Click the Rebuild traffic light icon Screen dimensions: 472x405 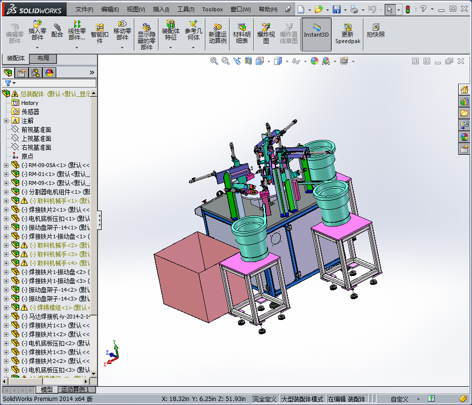408,9
